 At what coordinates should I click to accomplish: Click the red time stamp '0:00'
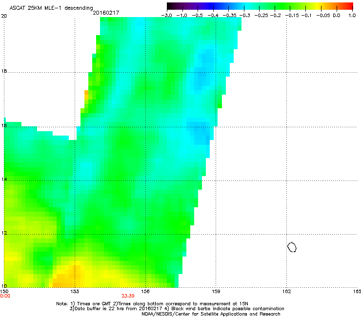pyautogui.click(x=5, y=296)
